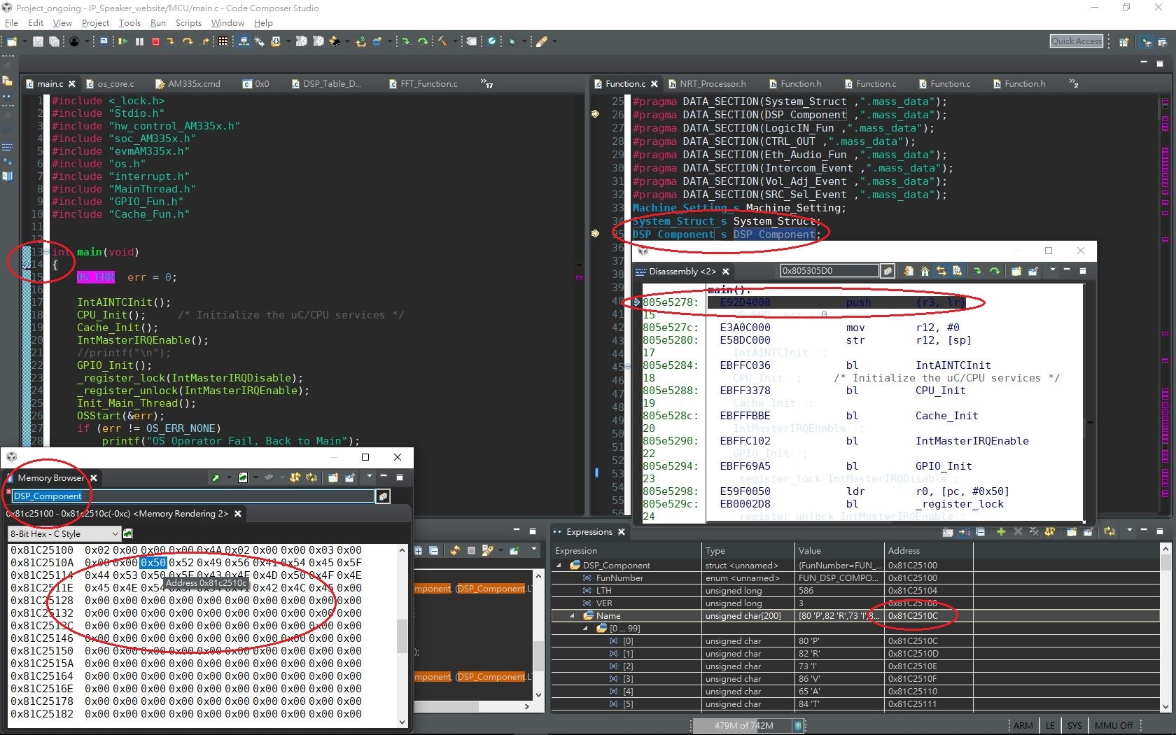Click the MMU Off status bar entry
The image size is (1176, 735).
click(x=1113, y=726)
